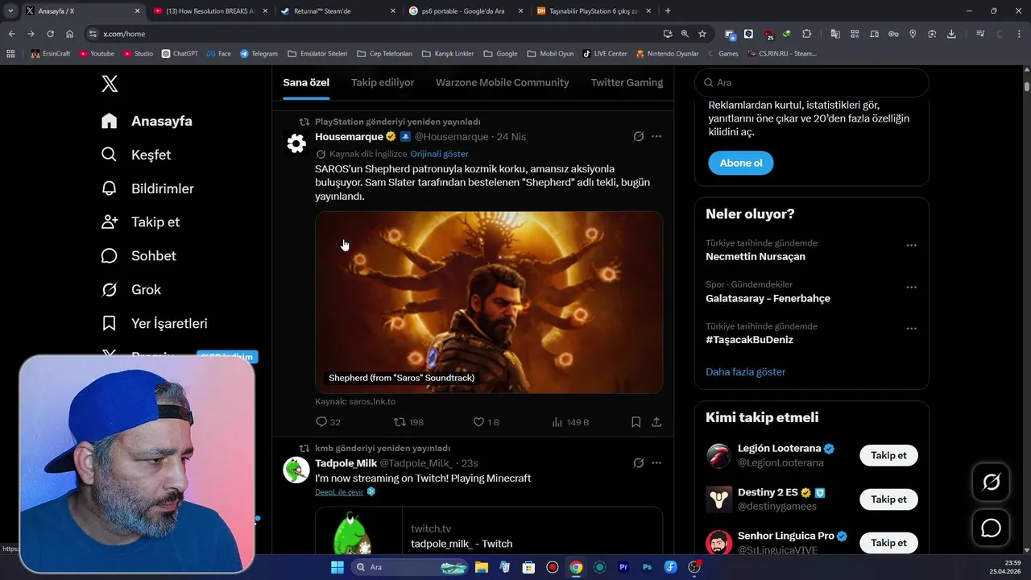The width and height of the screenshot is (1031, 580).
Task: Open ChatGPT bookmark
Action: (180, 53)
